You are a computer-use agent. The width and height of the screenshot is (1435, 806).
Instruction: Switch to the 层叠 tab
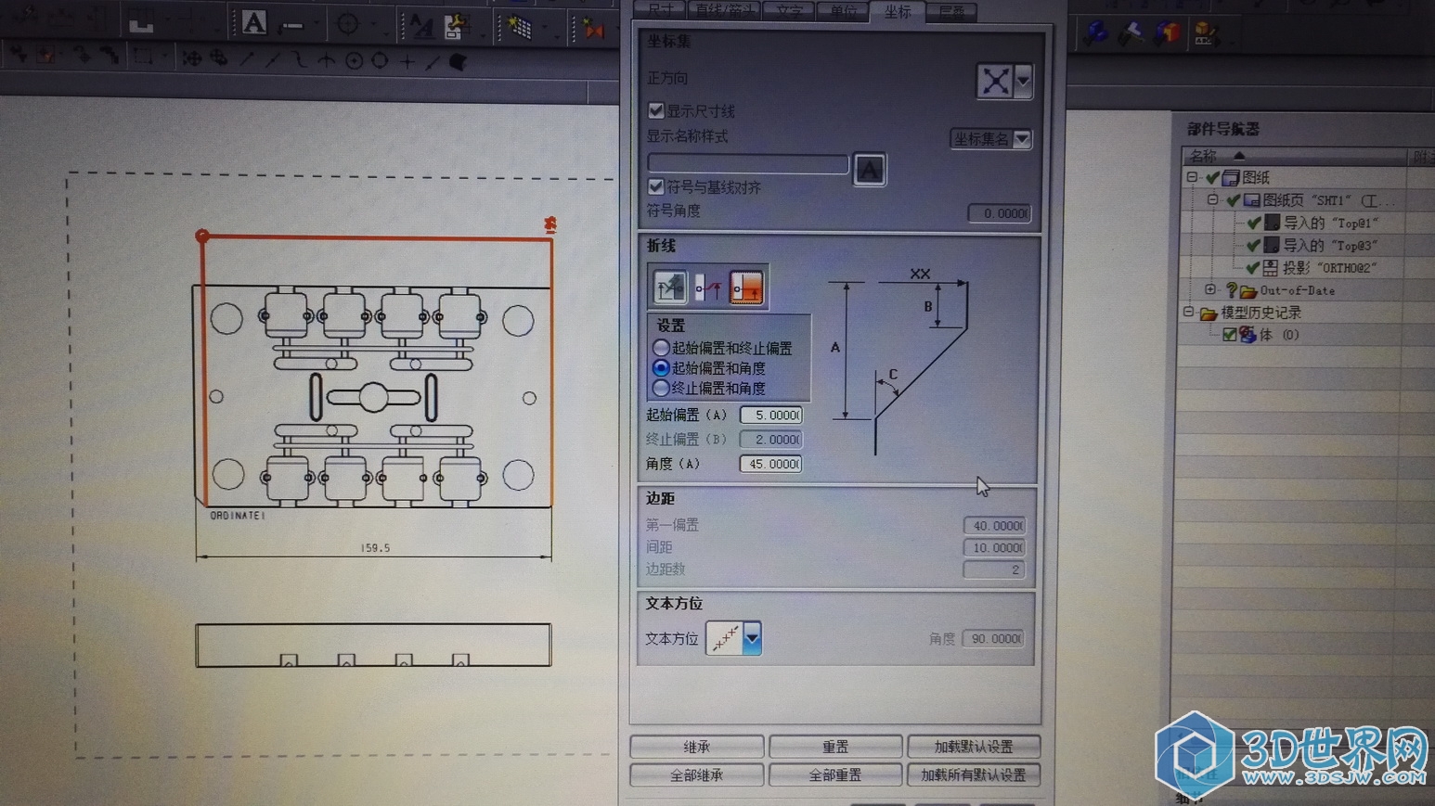click(x=951, y=11)
